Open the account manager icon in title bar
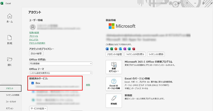The image size is (213, 111). [171, 3]
